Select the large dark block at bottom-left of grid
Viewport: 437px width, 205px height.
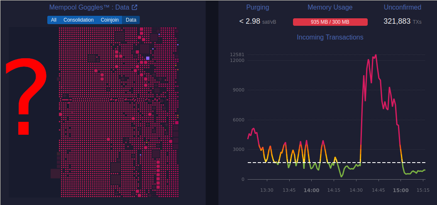(x=55, y=173)
